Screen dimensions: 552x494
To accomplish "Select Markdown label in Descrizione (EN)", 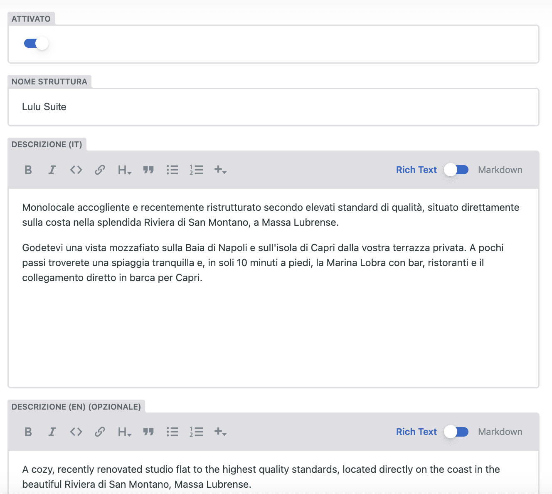I will (500, 432).
